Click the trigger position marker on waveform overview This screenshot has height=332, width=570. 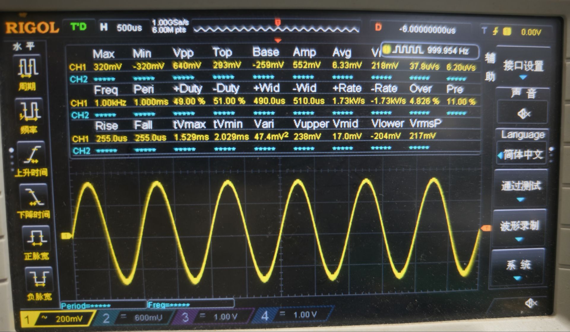pos(278,23)
